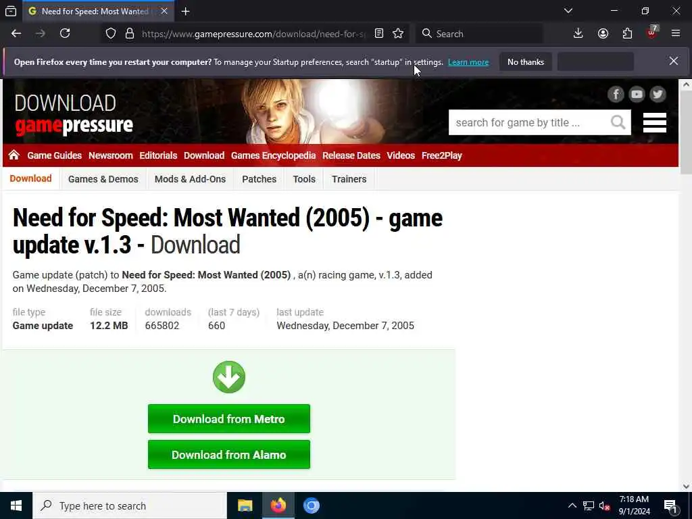
Task: Open Free2Play in the navbar
Action: click(x=441, y=155)
